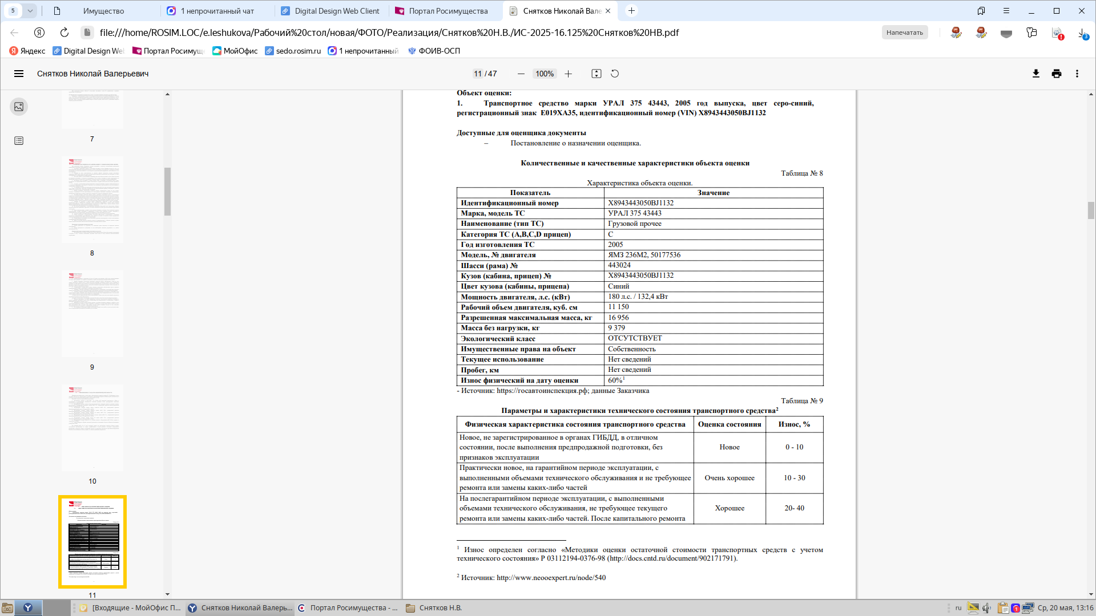Screen dimensions: 1096x616
Task: Open the Яндекс bookmark
Action: [x=27, y=51]
